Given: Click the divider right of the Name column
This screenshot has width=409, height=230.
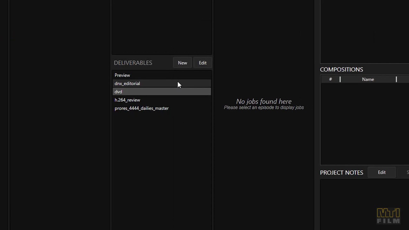Looking at the screenshot, I should [x=396, y=80].
